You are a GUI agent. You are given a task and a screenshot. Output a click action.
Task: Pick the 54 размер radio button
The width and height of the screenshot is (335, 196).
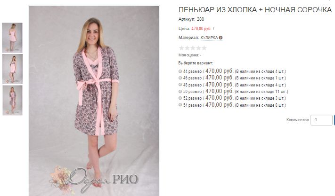[180, 105]
